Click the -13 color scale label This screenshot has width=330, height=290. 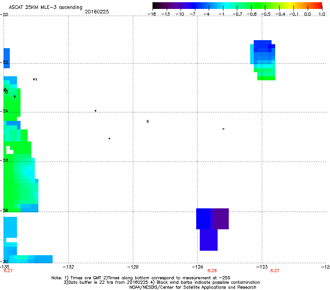[165, 14]
